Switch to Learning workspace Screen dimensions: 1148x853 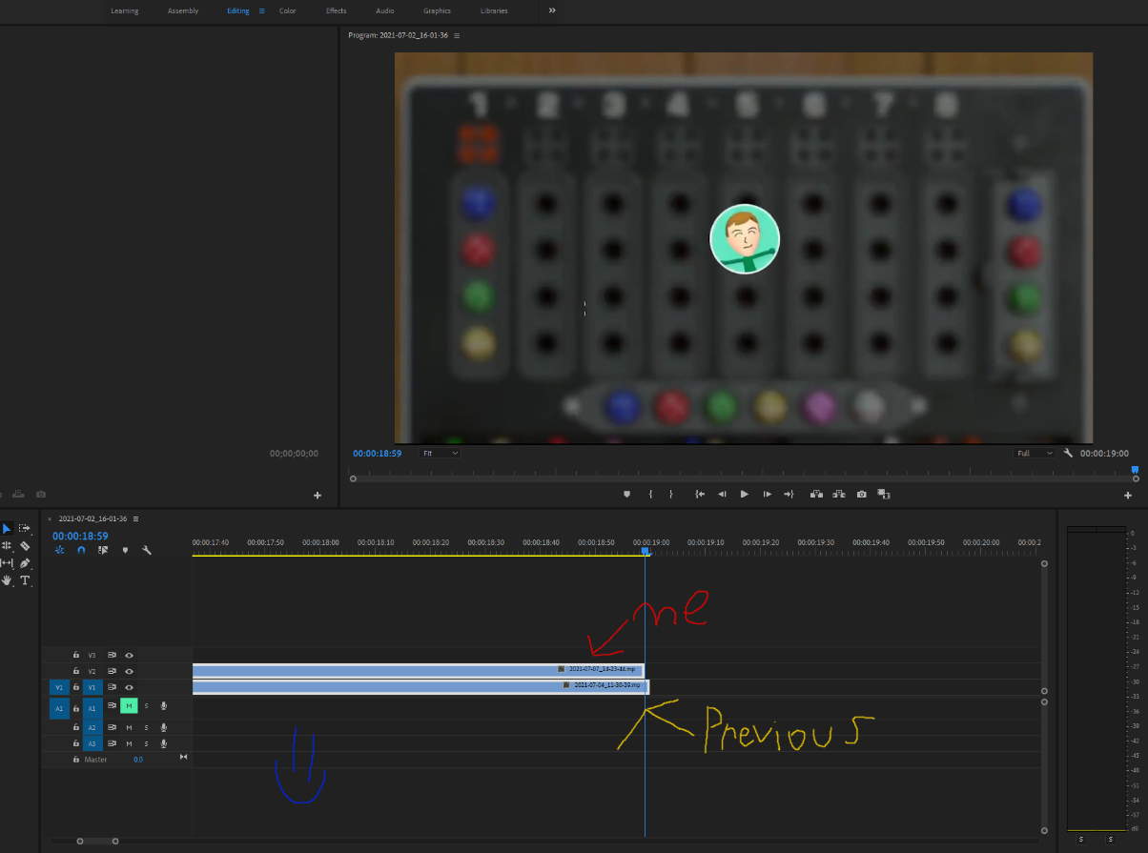(x=124, y=10)
